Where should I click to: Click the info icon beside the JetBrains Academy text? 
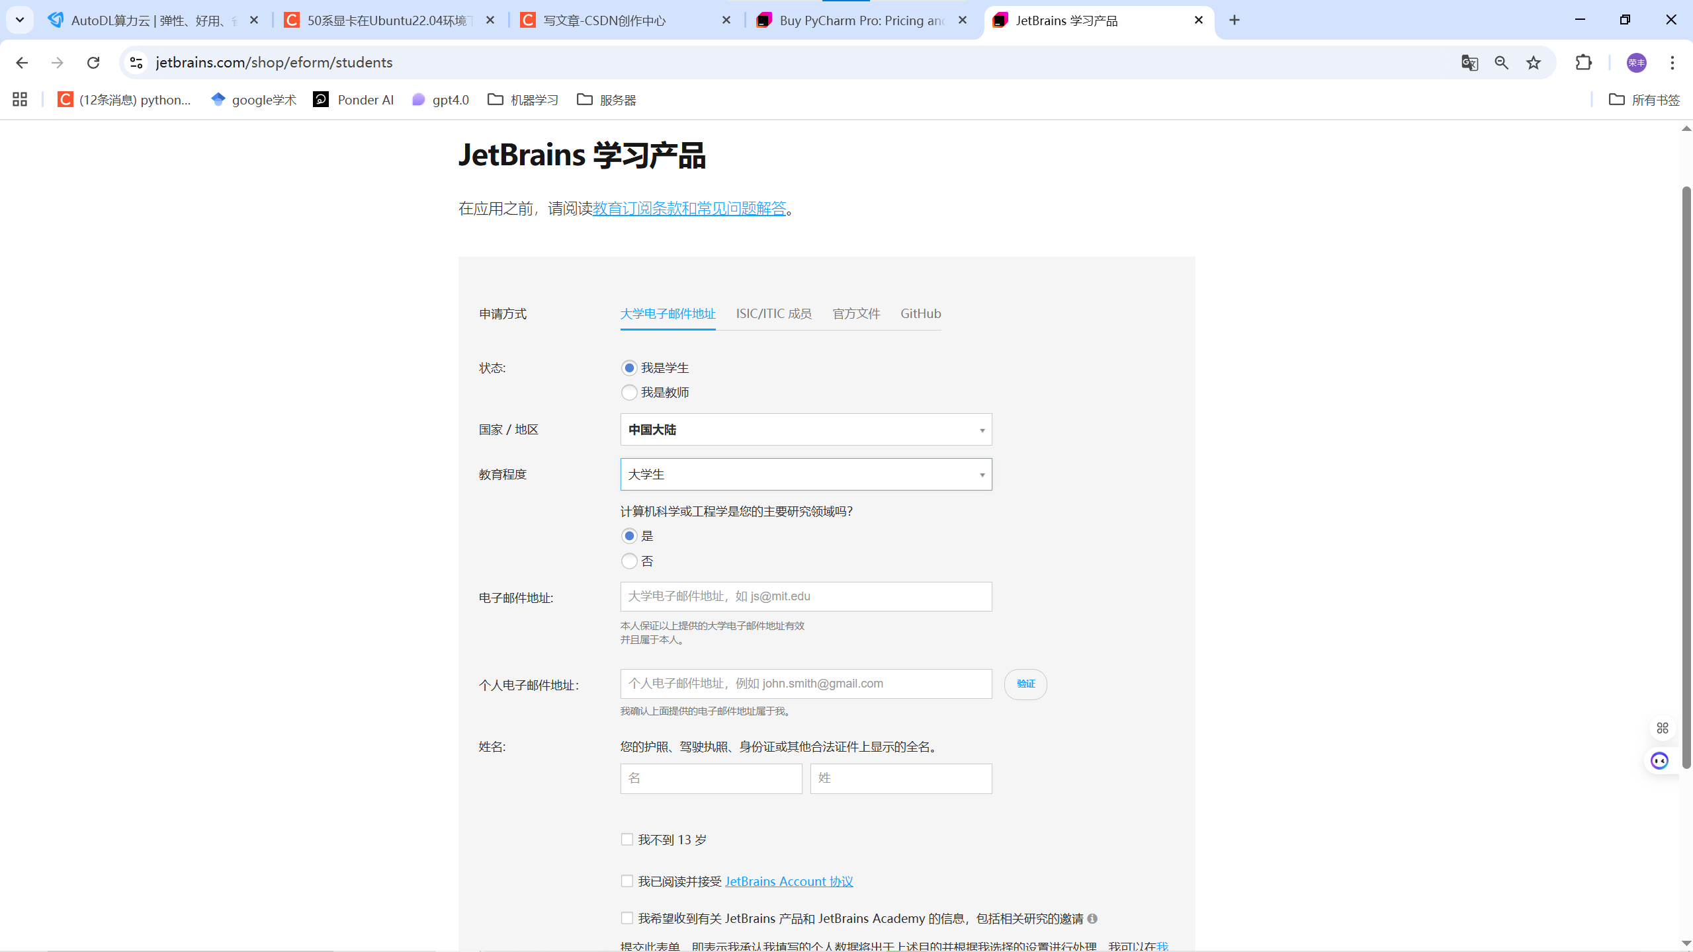(1092, 918)
